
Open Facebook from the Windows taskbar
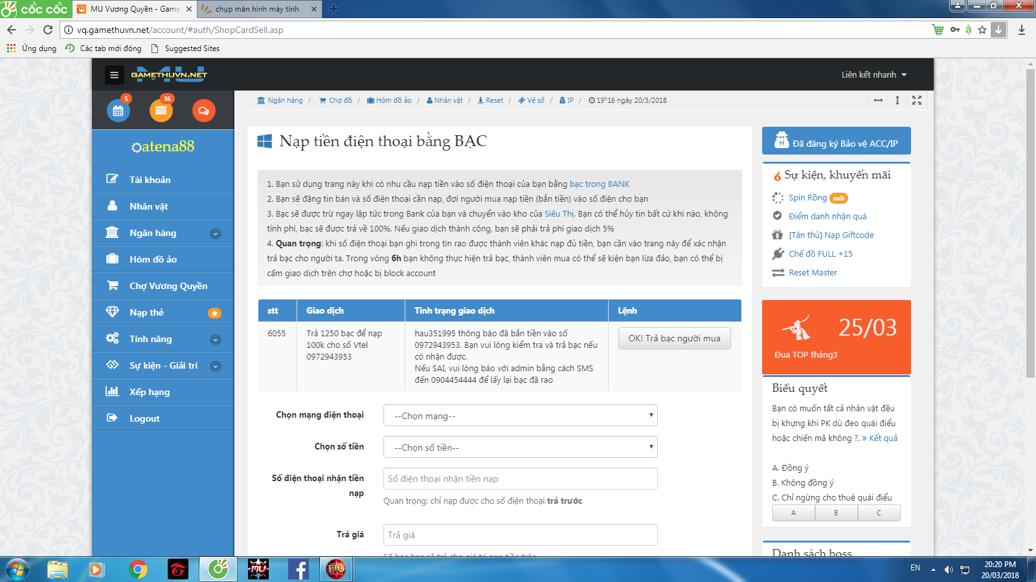click(x=298, y=569)
